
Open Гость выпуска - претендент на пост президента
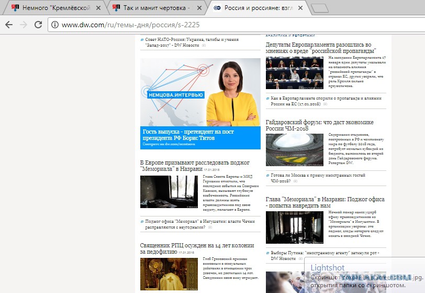pos(188,135)
